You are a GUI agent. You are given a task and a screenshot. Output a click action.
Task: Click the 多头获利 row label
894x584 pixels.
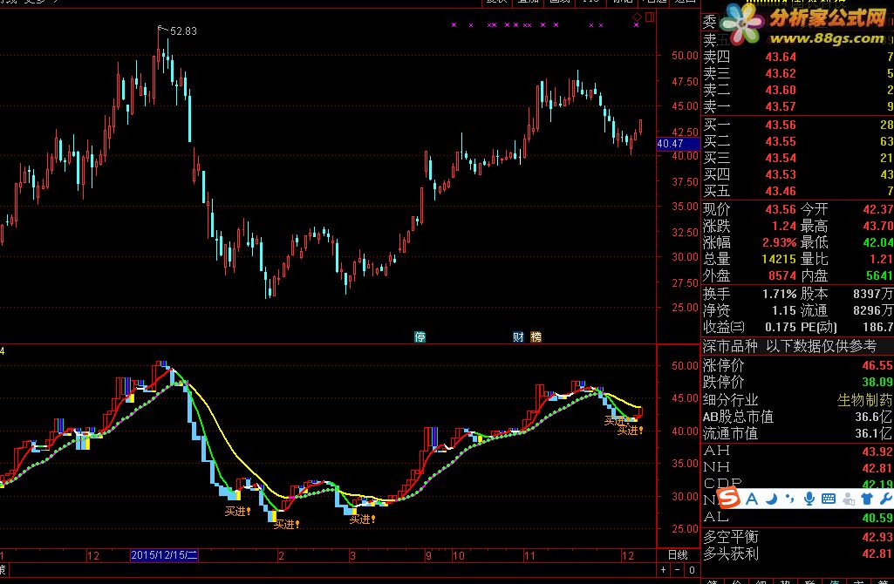tap(730, 553)
